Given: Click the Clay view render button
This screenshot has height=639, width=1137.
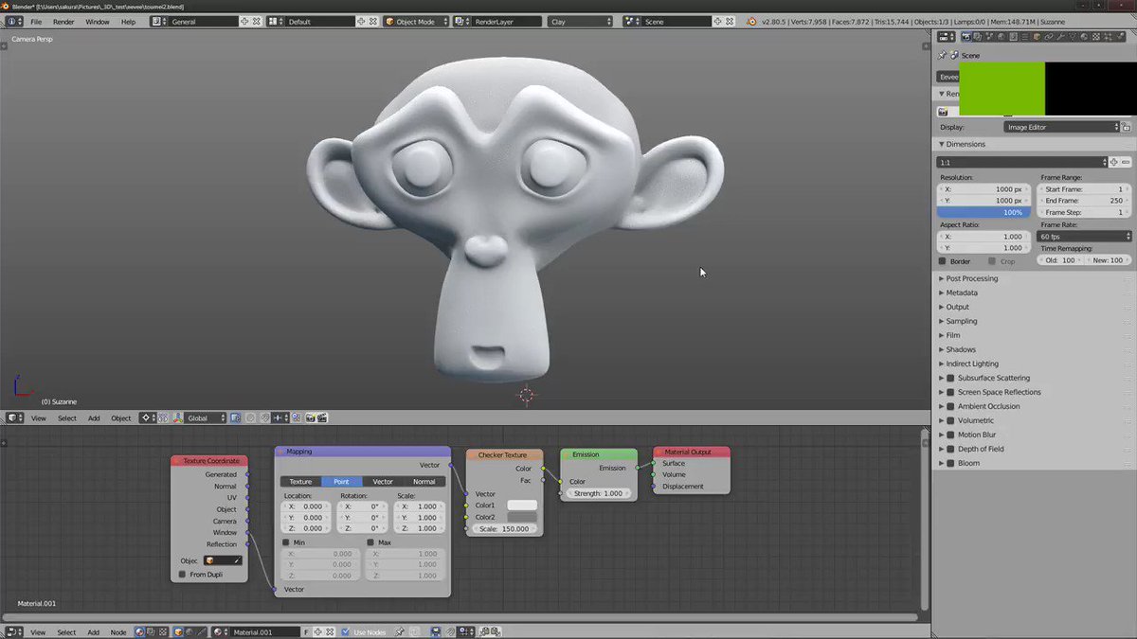Looking at the screenshot, I should pos(581,21).
